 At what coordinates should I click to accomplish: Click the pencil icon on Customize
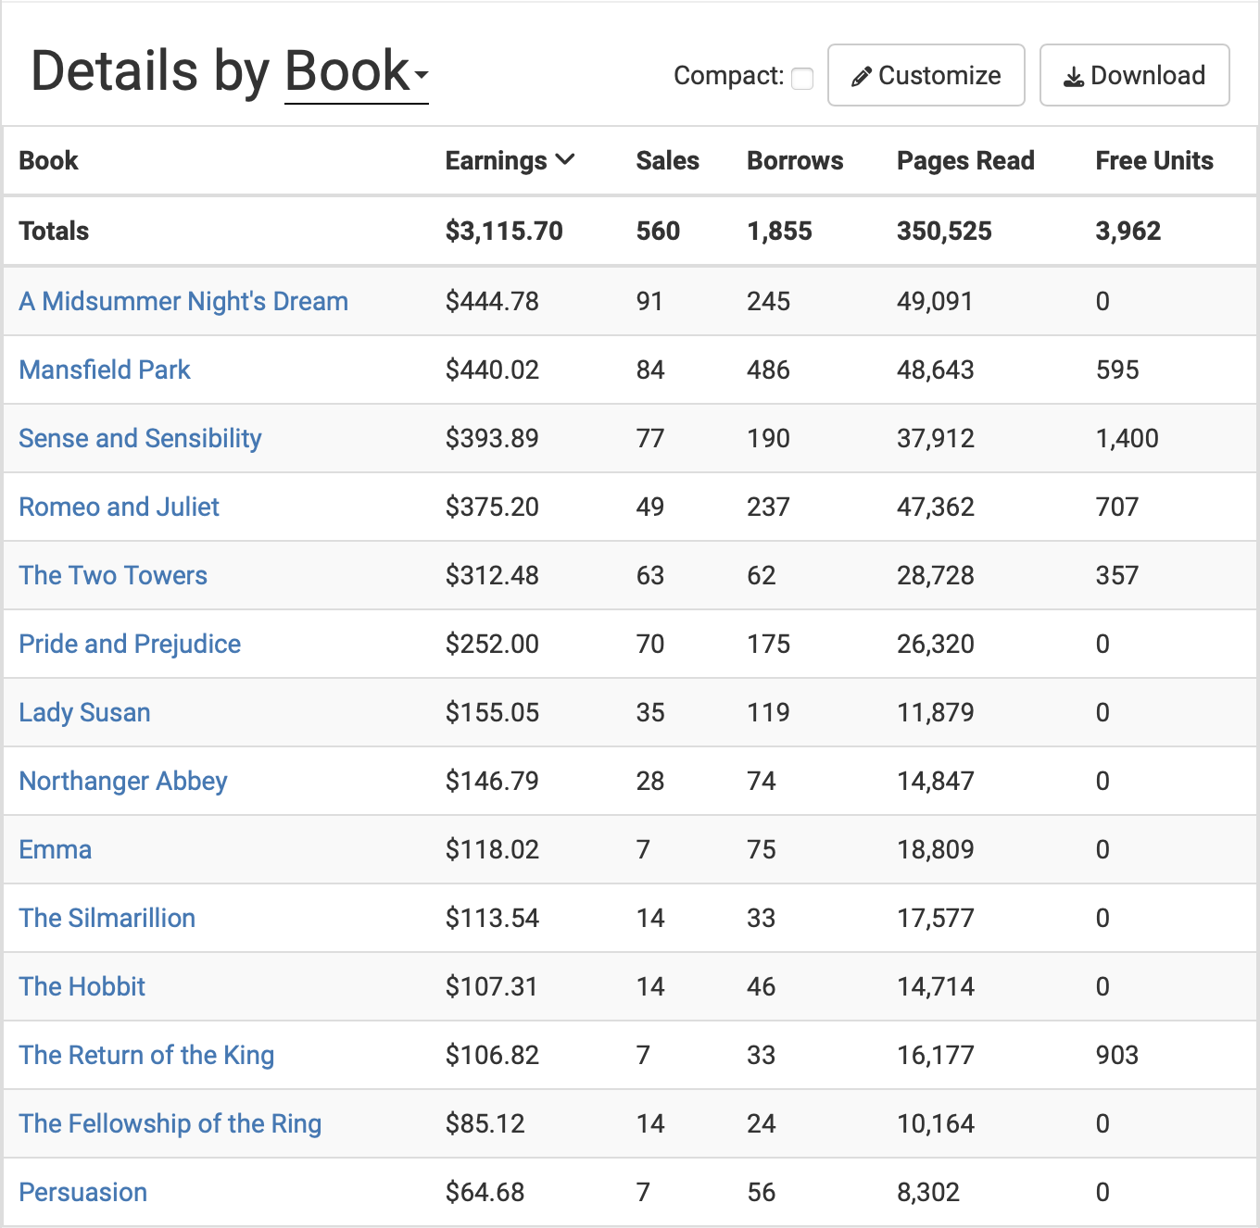click(x=862, y=77)
